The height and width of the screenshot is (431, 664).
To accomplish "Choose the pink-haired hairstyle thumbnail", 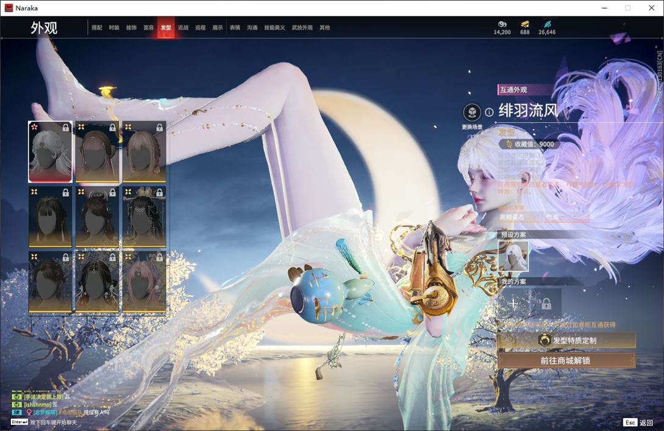I will 144,282.
